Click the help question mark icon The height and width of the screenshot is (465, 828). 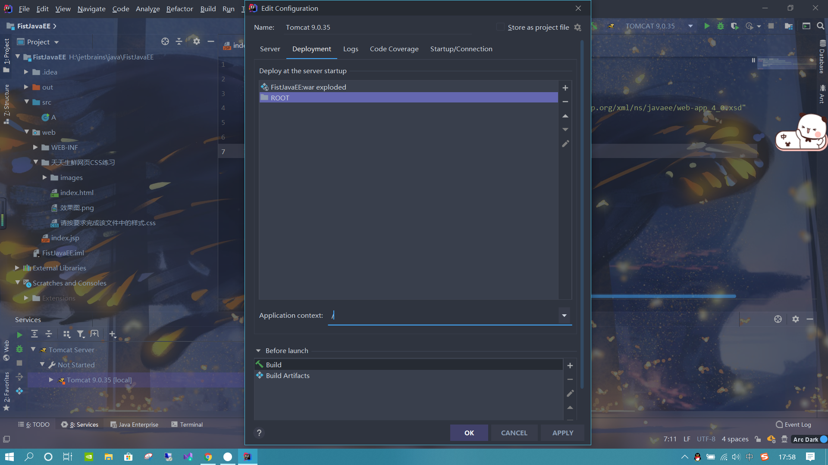259,433
